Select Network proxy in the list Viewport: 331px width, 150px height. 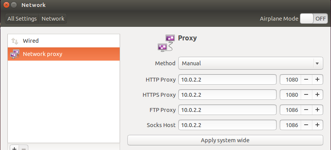[64, 54]
